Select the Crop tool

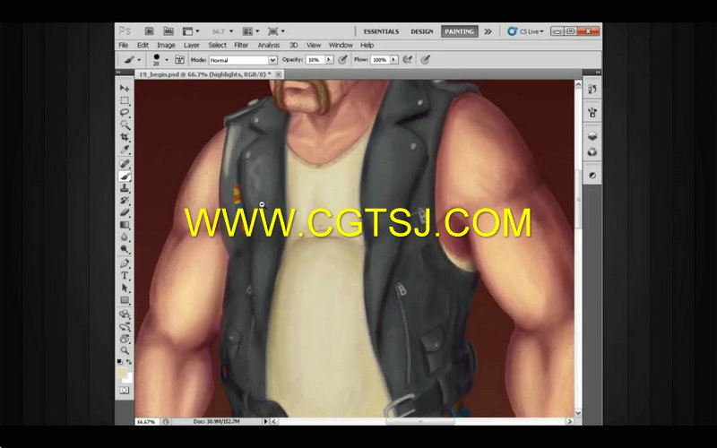pos(125,137)
